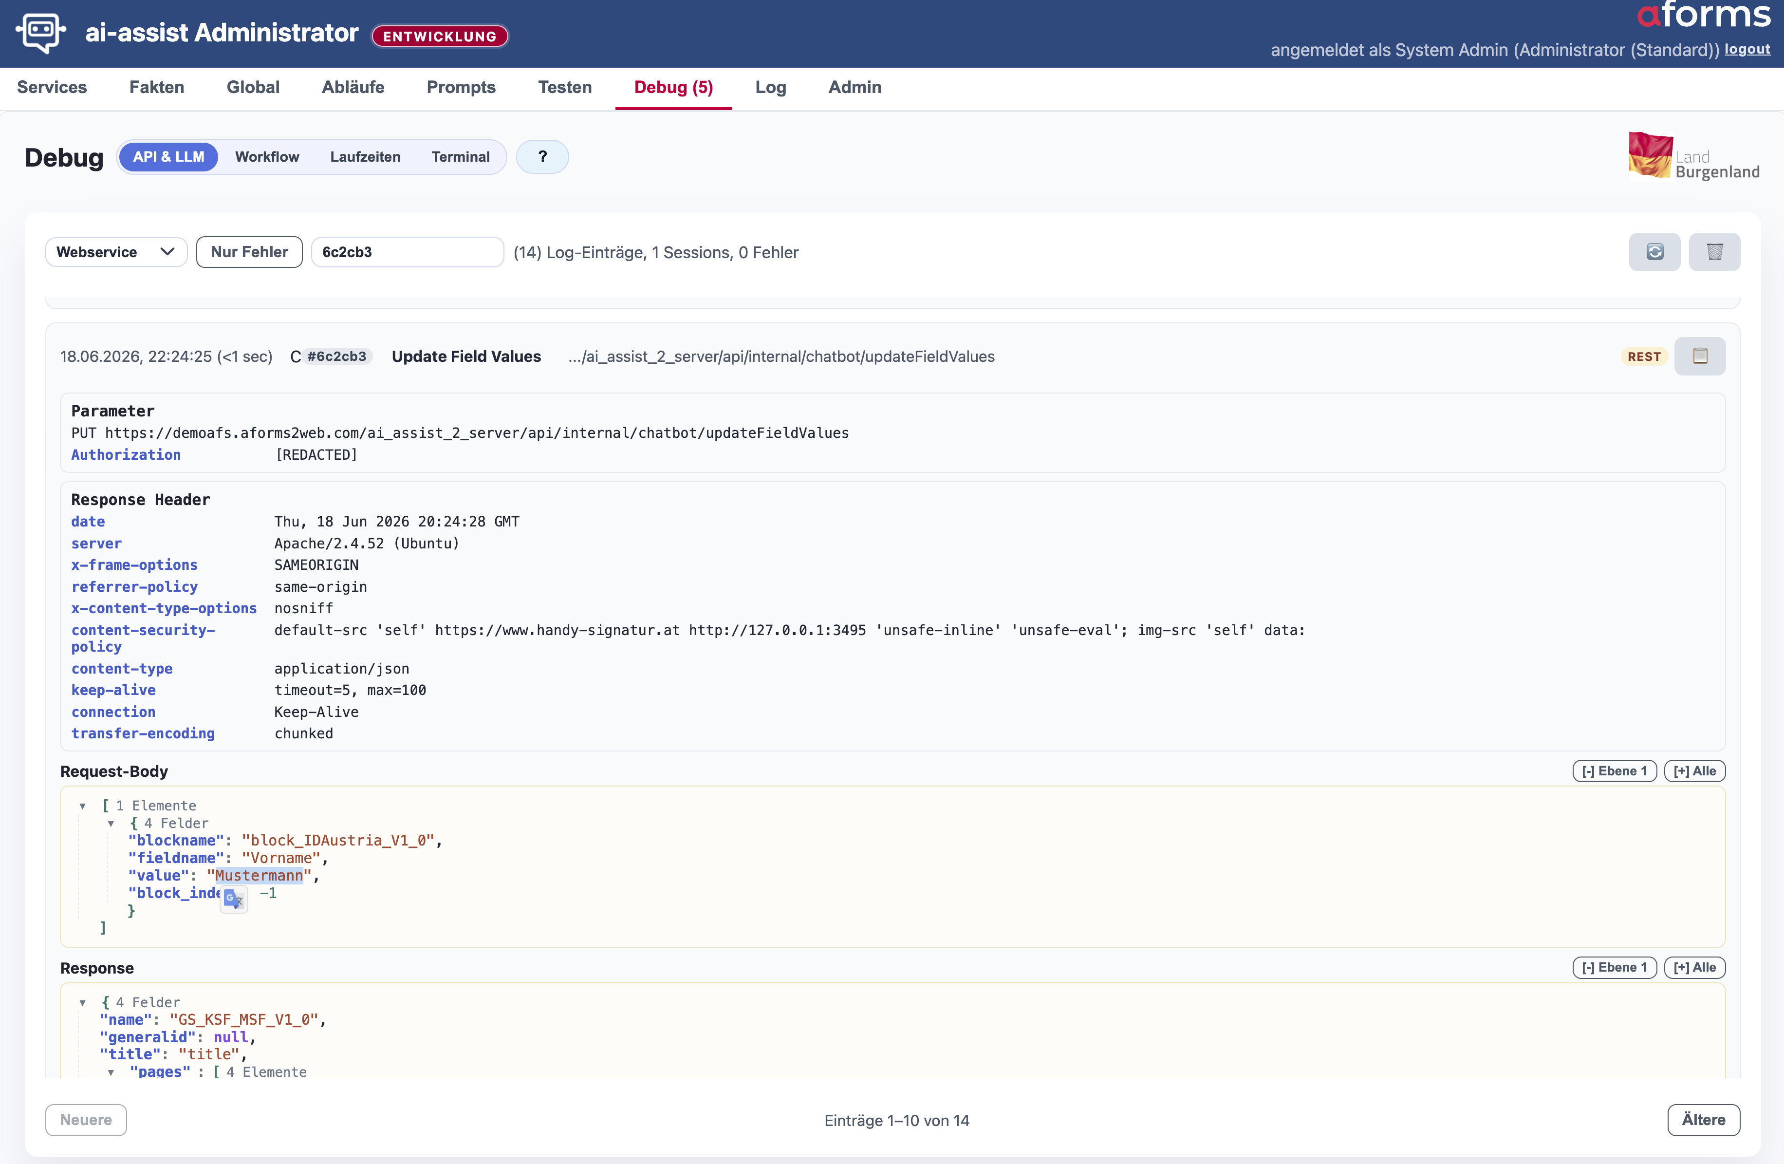Go to Ältere entries
Image resolution: width=1784 pixels, height=1164 pixels.
point(1703,1120)
